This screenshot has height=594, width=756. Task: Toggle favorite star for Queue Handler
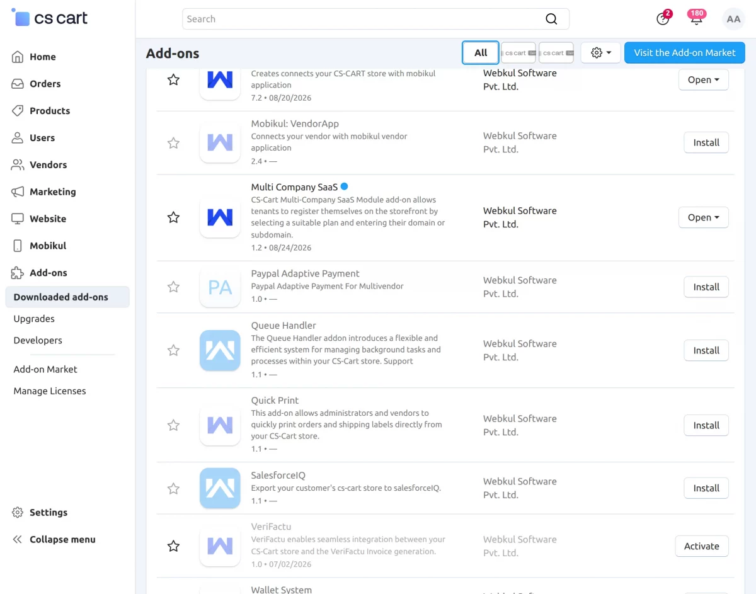(173, 350)
